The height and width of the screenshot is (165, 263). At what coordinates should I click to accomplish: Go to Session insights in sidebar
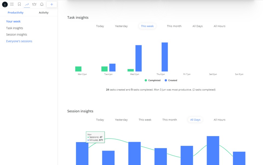pyautogui.click(x=17, y=35)
